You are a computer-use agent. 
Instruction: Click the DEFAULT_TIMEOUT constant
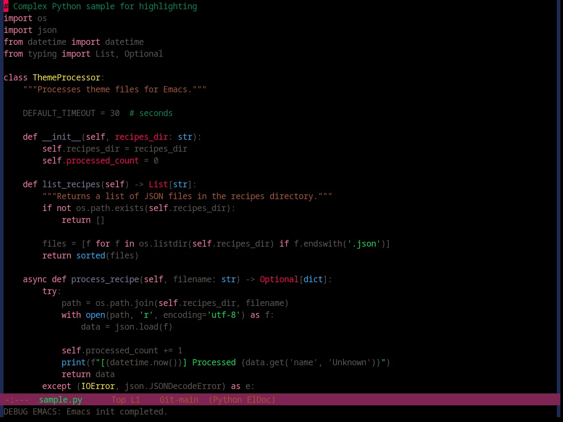[x=59, y=113]
